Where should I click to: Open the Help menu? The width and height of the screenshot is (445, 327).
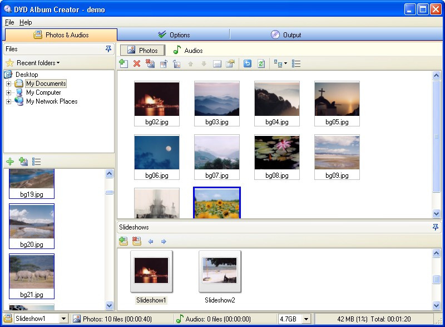(26, 22)
